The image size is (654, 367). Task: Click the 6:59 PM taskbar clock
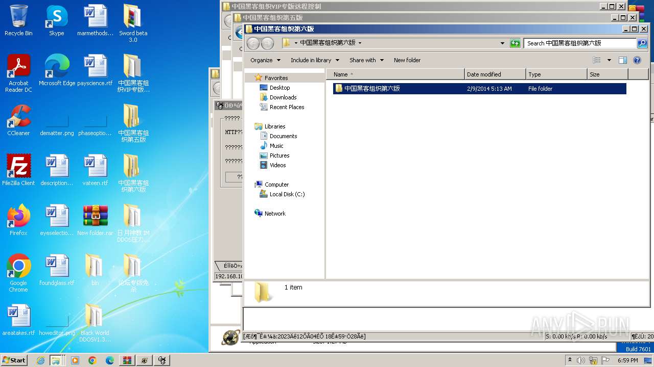pyautogui.click(x=627, y=360)
